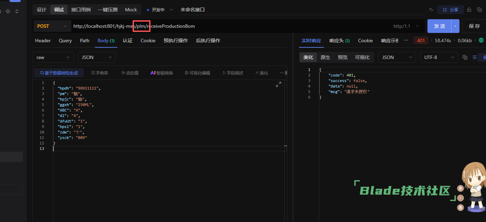Switch the response view to 可视化
Image resolution: width=486 pixels, height=222 pixels.
pyautogui.click(x=362, y=57)
